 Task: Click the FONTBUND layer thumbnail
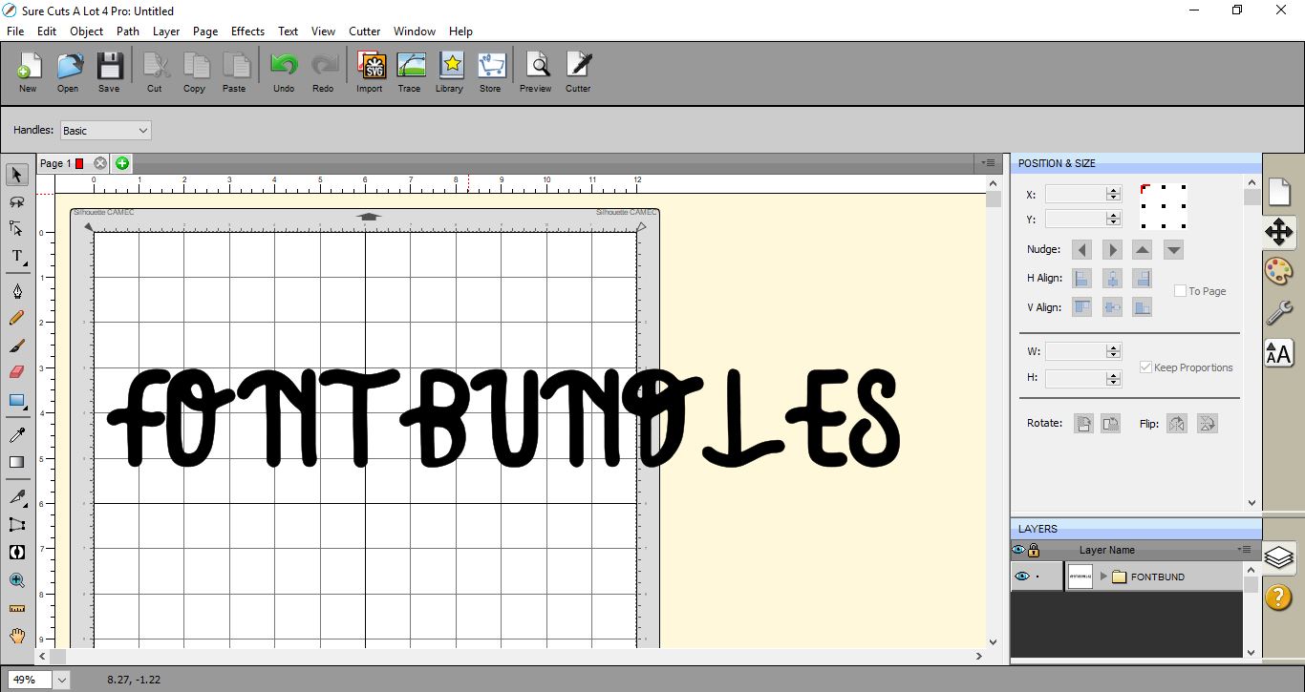(1080, 577)
